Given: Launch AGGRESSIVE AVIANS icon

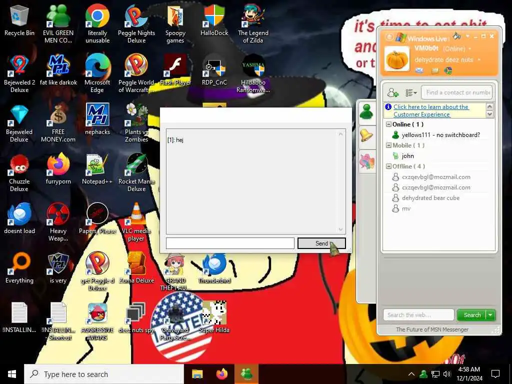Looking at the screenshot, I should point(97,321).
